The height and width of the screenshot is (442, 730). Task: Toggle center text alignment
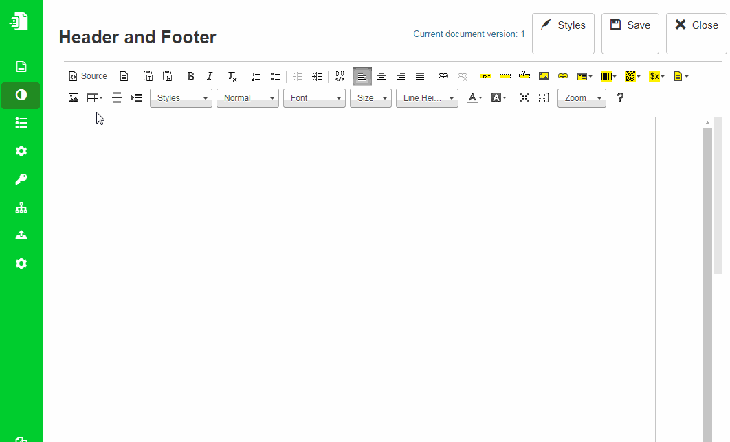point(381,76)
